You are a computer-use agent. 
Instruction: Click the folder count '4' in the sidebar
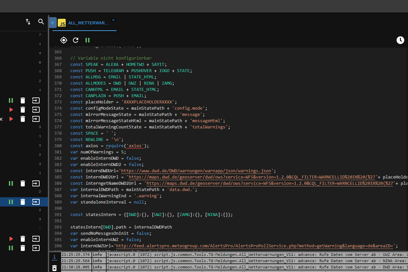[40, 53]
